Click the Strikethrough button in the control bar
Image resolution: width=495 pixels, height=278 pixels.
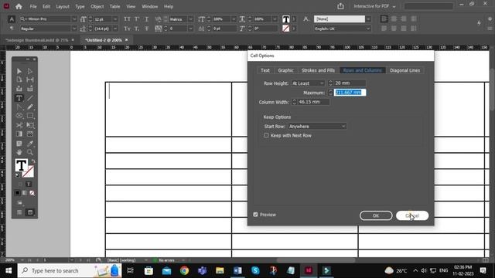pos(146,29)
